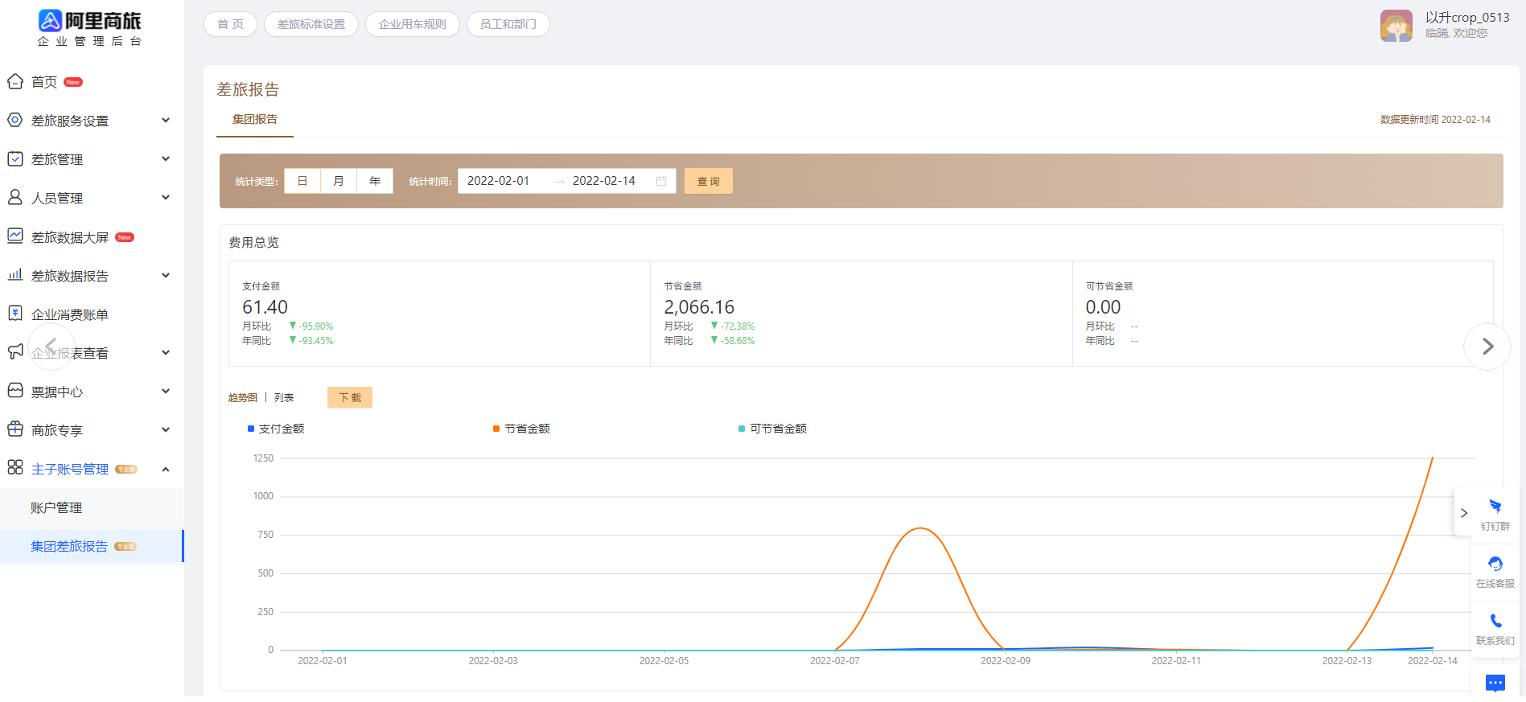Open the 员工和部门 top tab
The height and width of the screenshot is (702, 1526).
(508, 24)
